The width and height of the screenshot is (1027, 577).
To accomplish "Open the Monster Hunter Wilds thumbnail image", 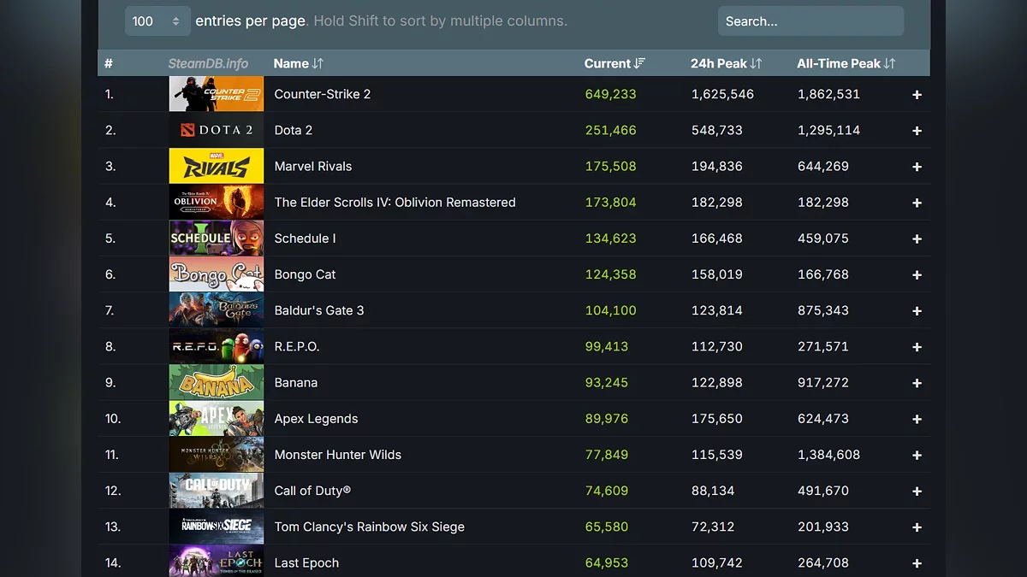I will (217, 455).
